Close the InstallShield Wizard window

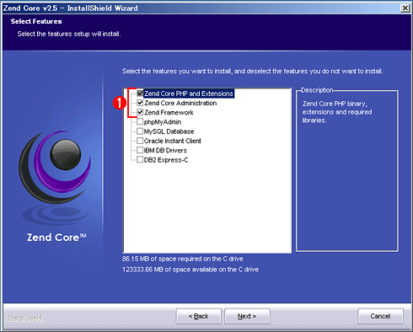coord(405,8)
